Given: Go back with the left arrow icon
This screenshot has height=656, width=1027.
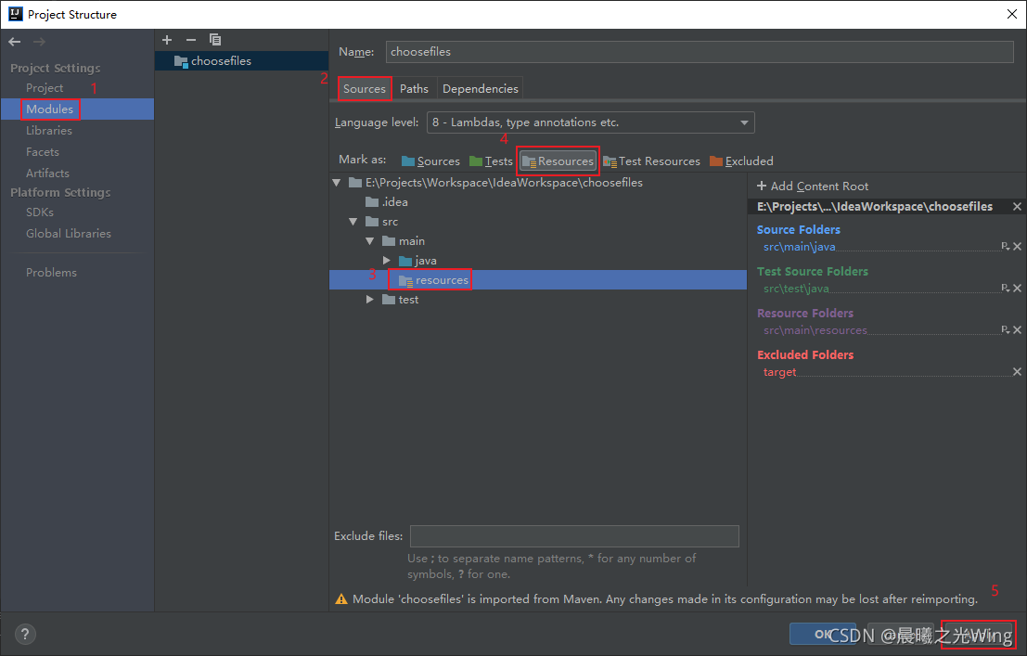Looking at the screenshot, I should 15,42.
